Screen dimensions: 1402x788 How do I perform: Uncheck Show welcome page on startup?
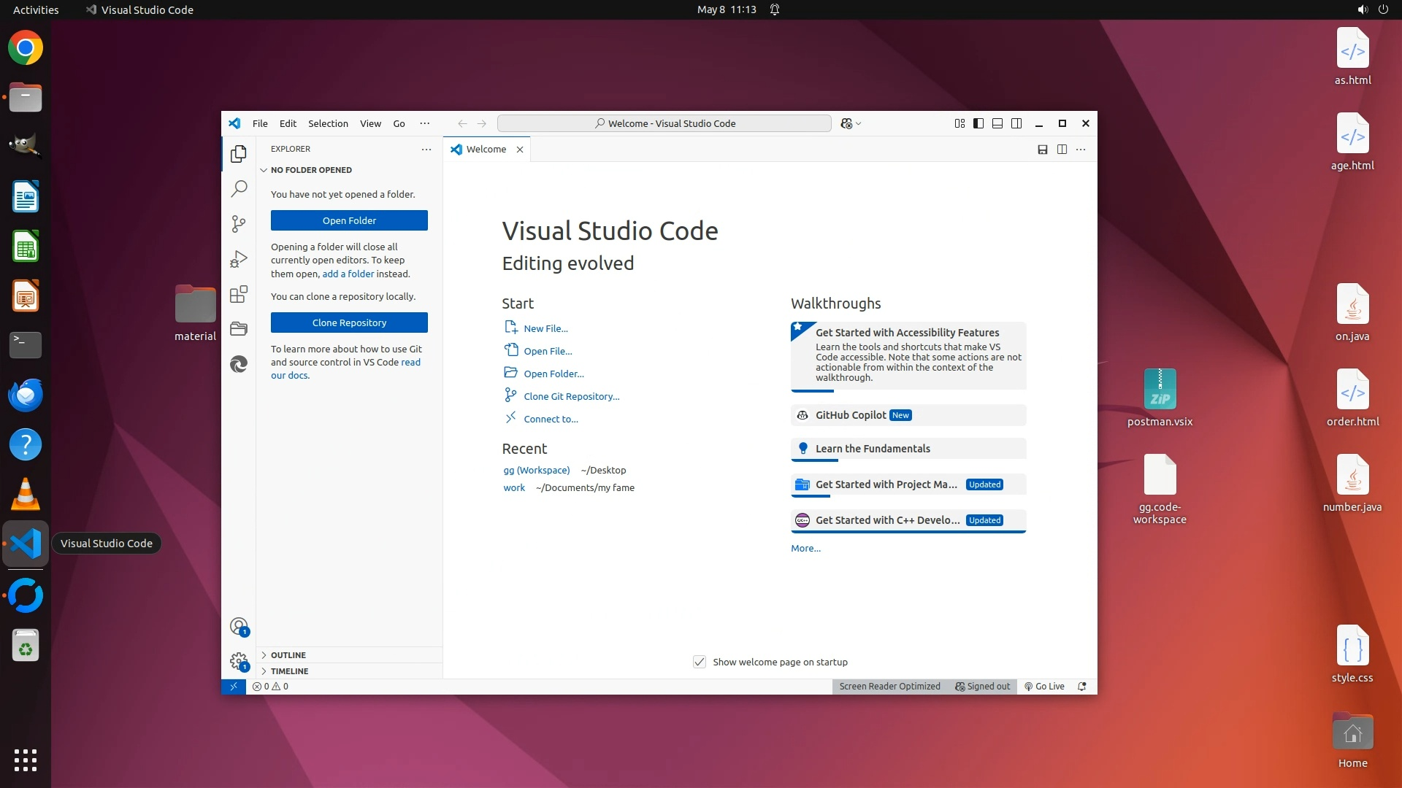[x=699, y=662]
